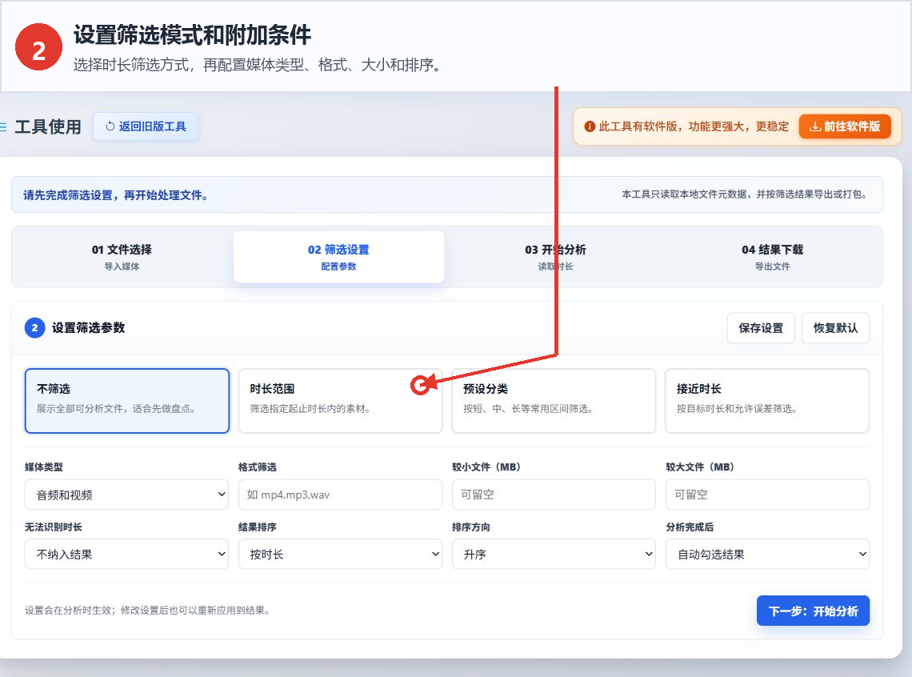Click the hamburger icon beside 工具使用

[x=3, y=126]
